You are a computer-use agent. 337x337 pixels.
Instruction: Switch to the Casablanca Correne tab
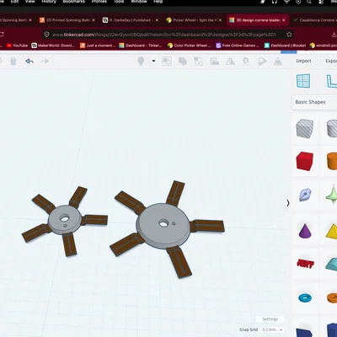[x=315, y=20]
